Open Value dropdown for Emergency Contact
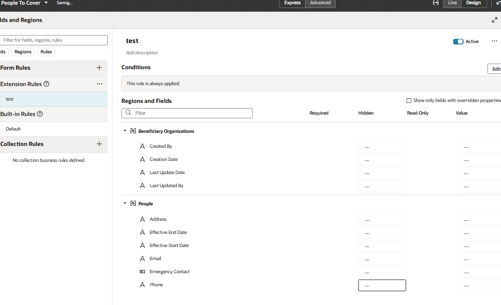Screen dimensions: 501x305 (479, 272)
